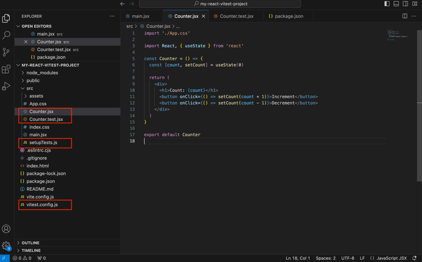
Task: Switch to the Counter.test.jsx tab
Action: [236, 16]
